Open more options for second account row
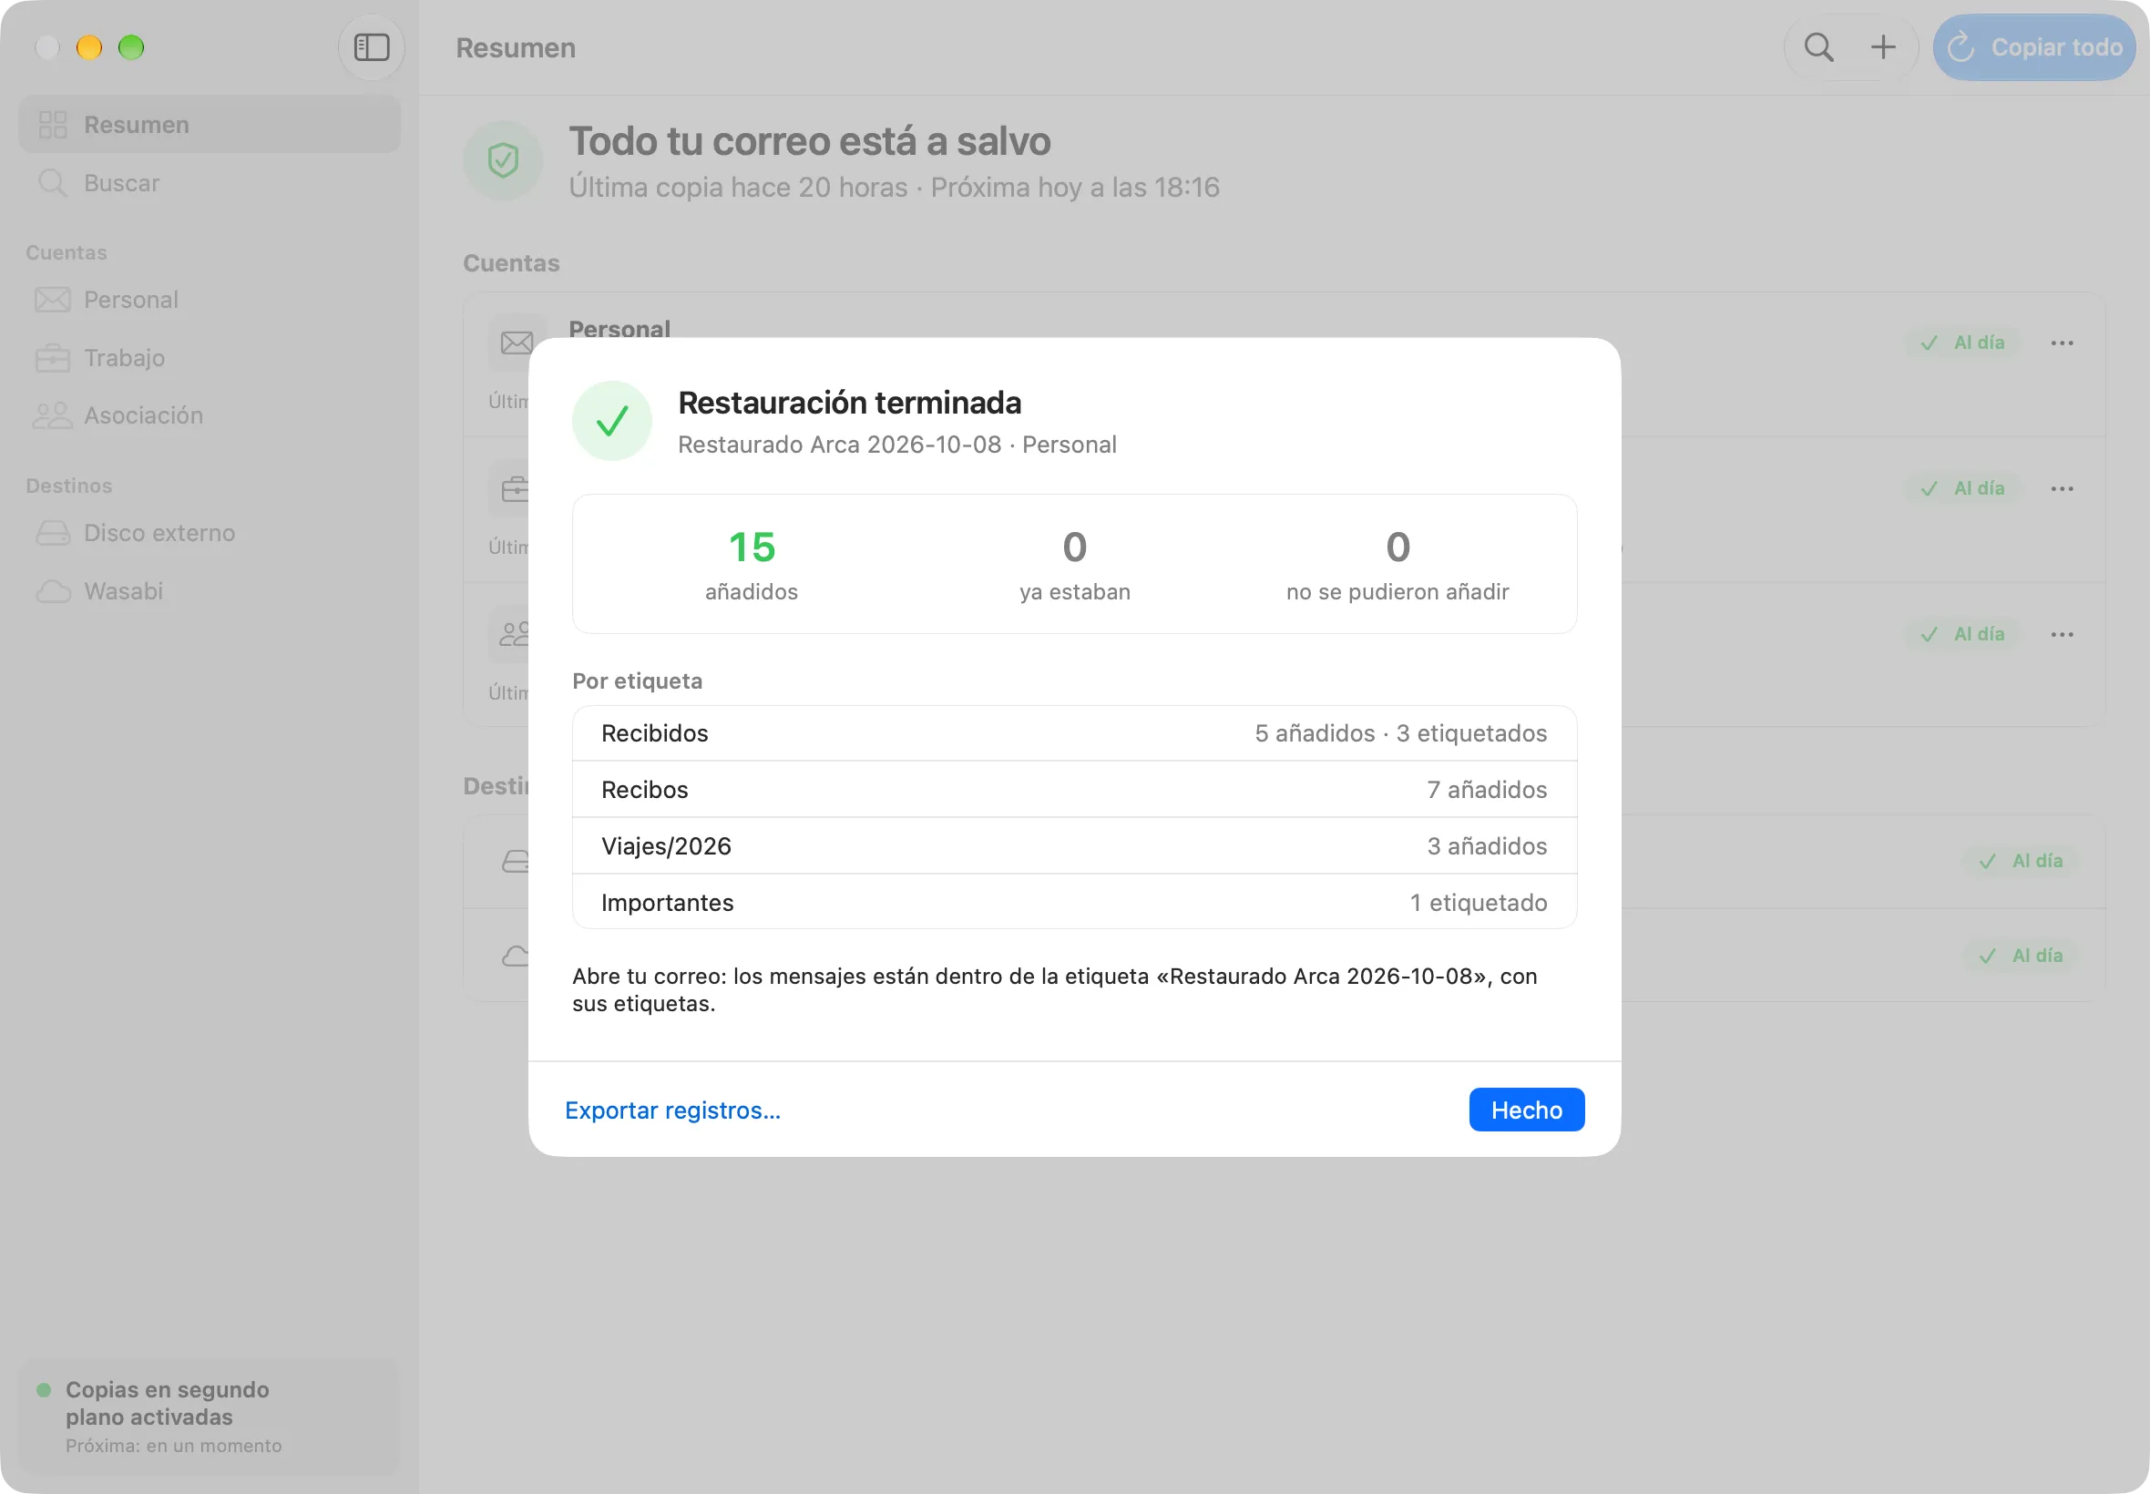Viewport: 2150px width, 1494px height. pyautogui.click(x=2062, y=488)
